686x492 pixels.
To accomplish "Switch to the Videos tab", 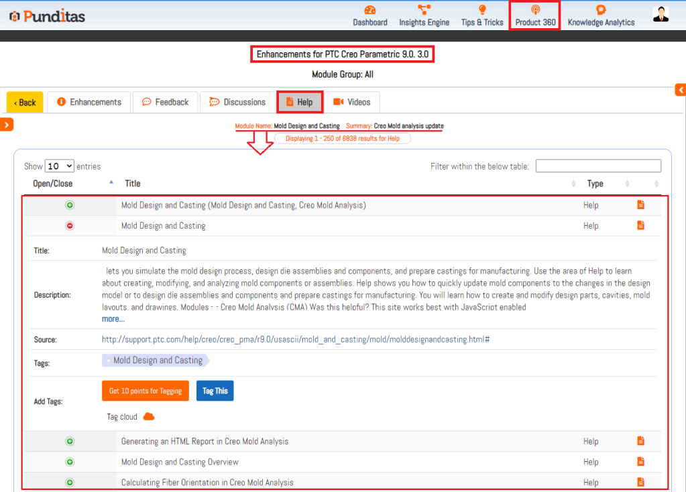I will (x=352, y=102).
